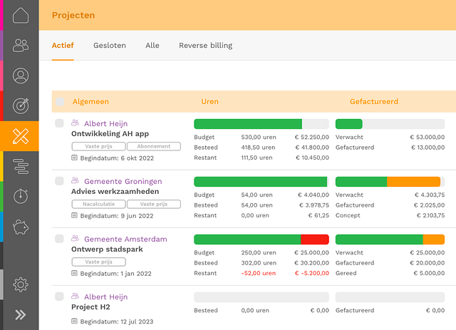The width and height of the screenshot is (456, 330).
Task: Click the € 13.000,00 Gefactureerd amount
Action: [x=427, y=148]
